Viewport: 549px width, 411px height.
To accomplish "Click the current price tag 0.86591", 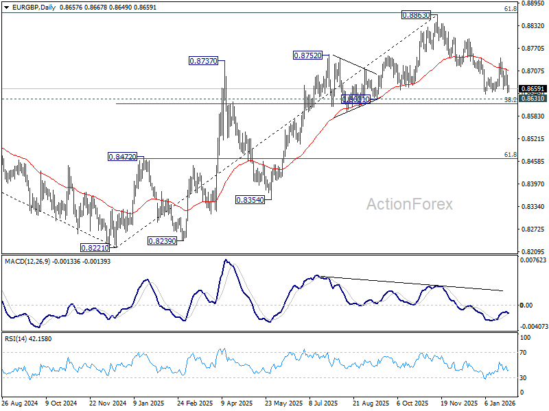I will [533, 89].
